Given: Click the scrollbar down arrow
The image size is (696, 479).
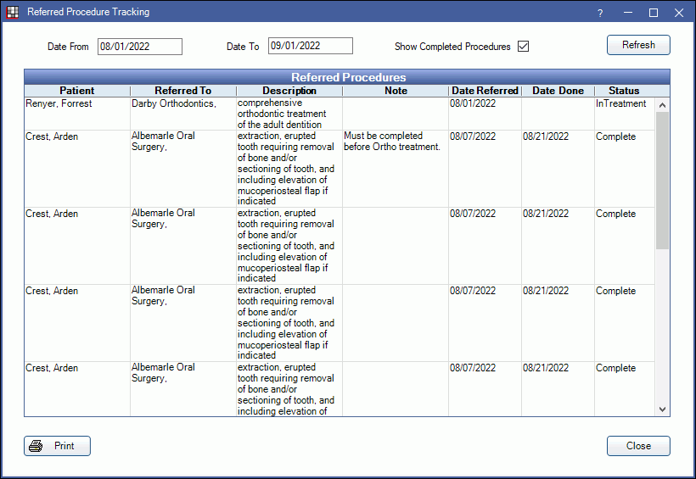Looking at the screenshot, I should [x=663, y=409].
